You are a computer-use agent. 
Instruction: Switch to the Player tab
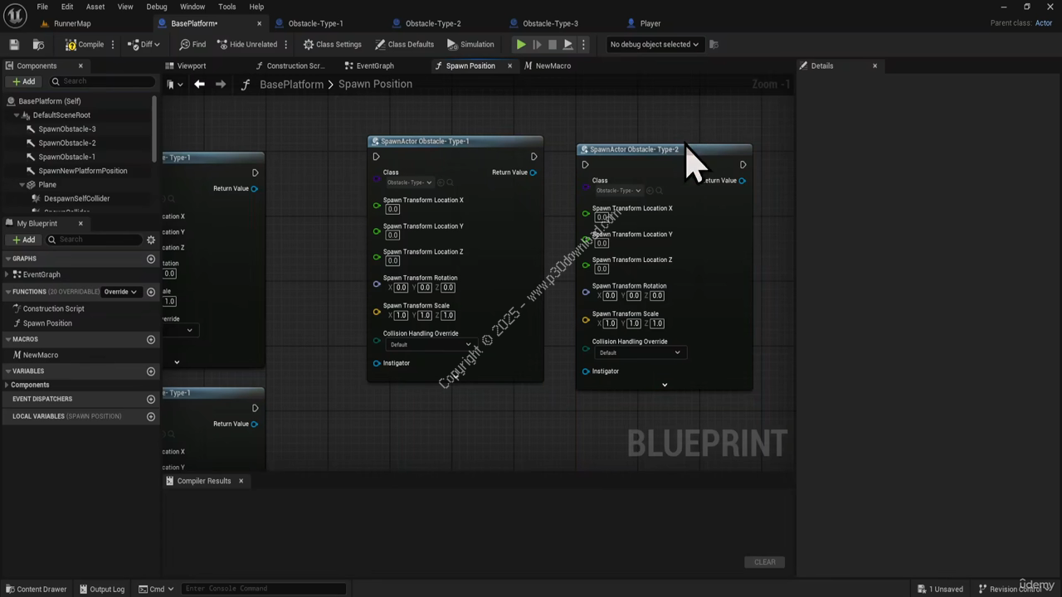650,23
